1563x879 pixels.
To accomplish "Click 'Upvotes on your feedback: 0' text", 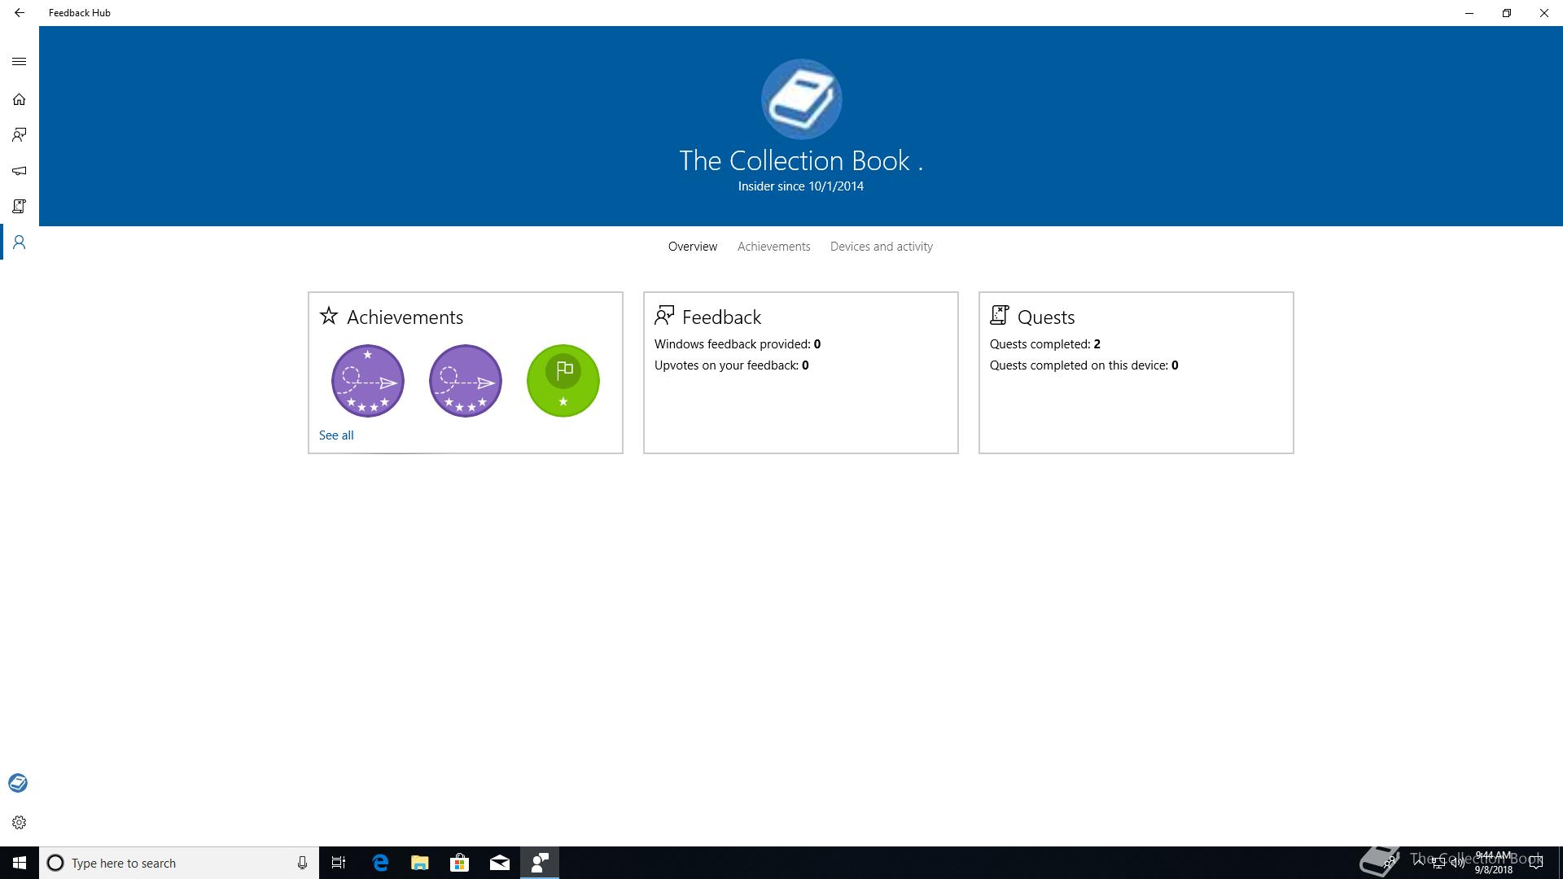I will [x=732, y=365].
